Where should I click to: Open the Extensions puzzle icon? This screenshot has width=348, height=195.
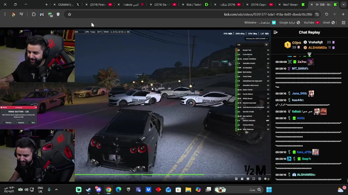[x=34, y=14]
